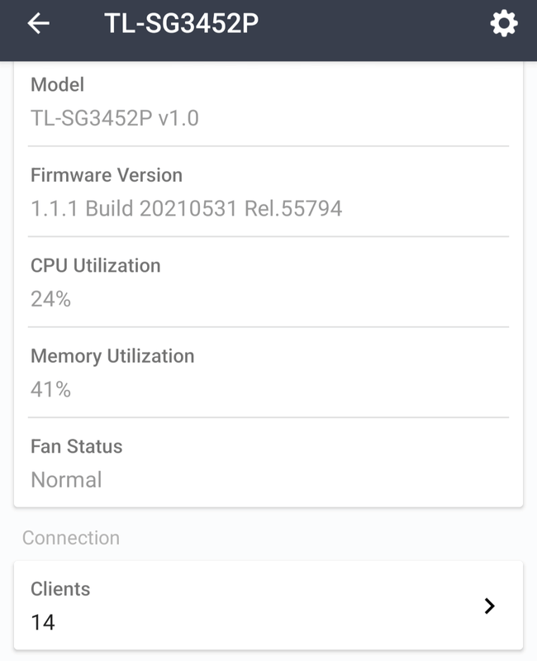Screen dimensions: 537x661
Task: Select the Firmware Version label
Action: pyautogui.click(x=106, y=175)
